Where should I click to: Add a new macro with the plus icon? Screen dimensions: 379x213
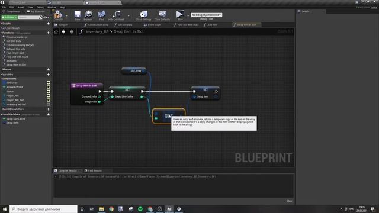tap(49, 69)
